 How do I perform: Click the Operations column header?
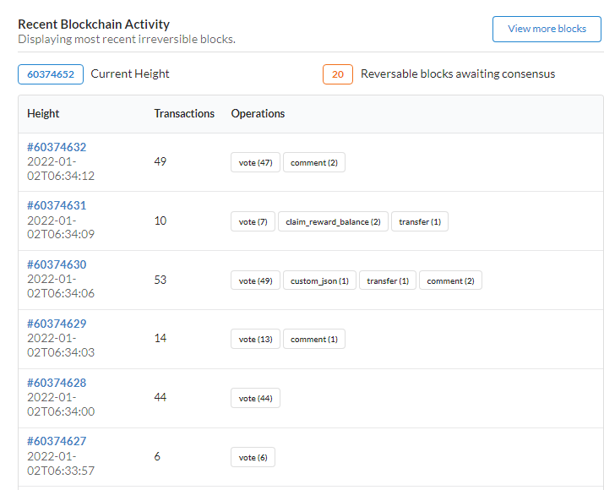(x=258, y=114)
